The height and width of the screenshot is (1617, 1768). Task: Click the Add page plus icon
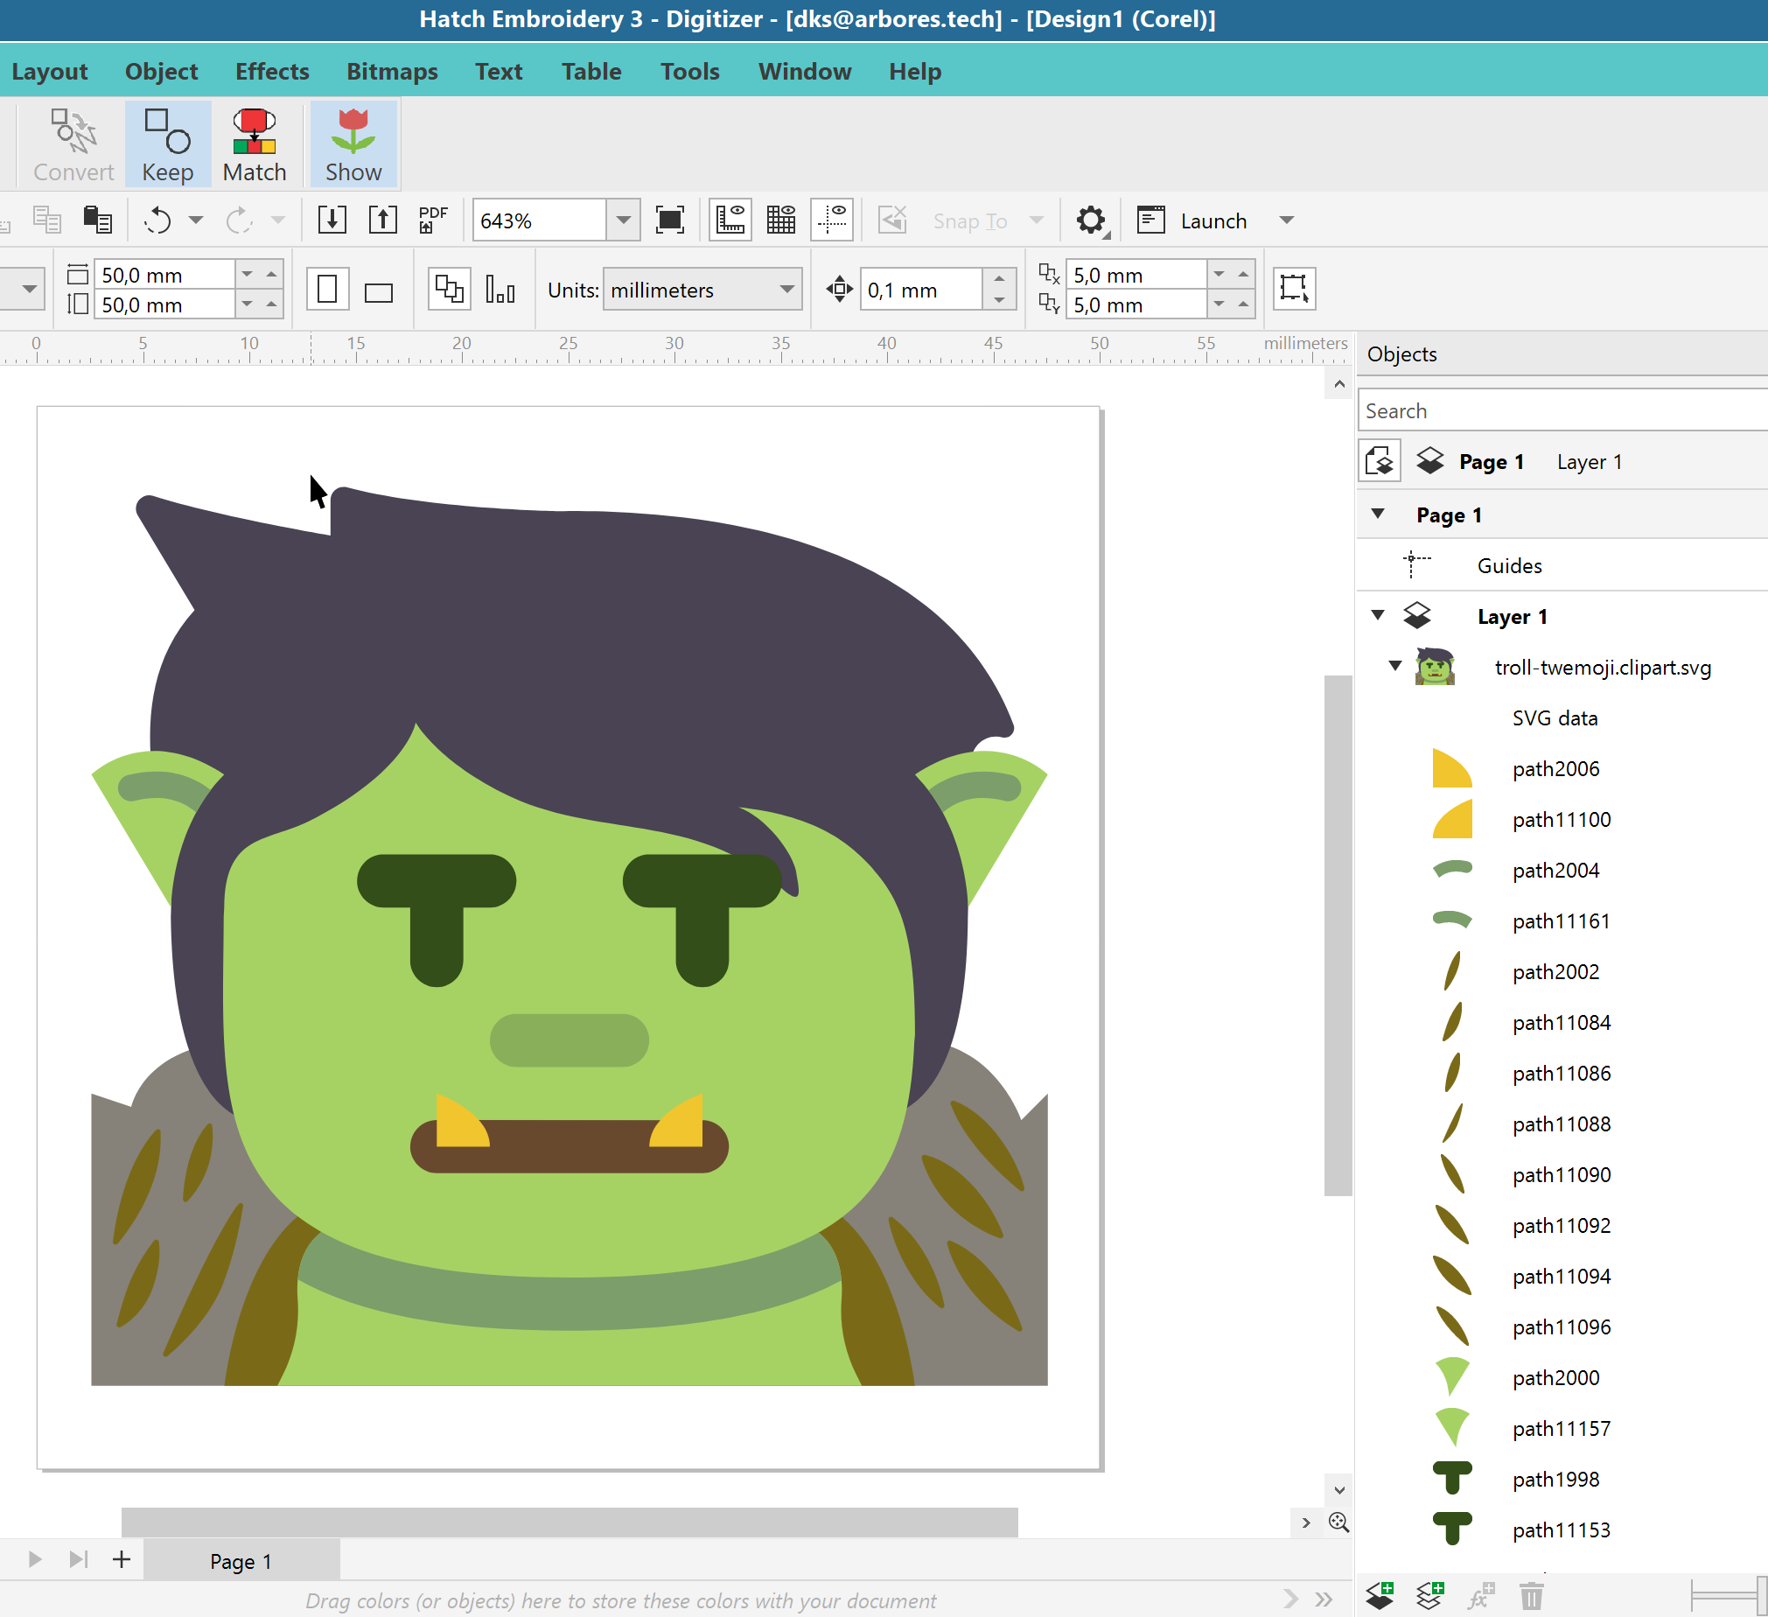click(x=121, y=1559)
